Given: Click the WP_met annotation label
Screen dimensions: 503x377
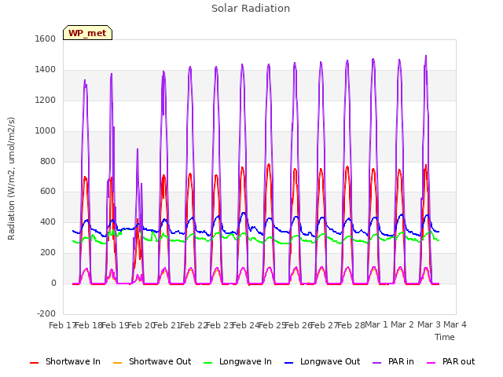Looking at the screenshot, I should tap(87, 33).
